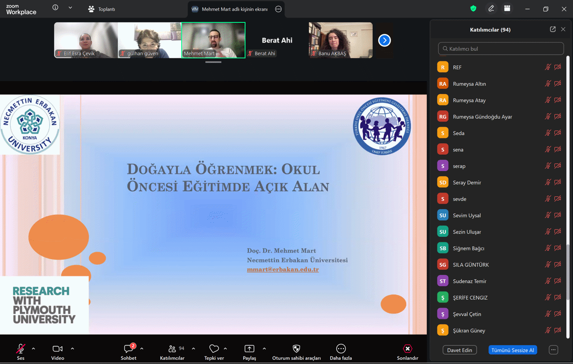Open options for Mehmet Mart's shared screen
The image size is (573, 364).
tap(278, 9)
